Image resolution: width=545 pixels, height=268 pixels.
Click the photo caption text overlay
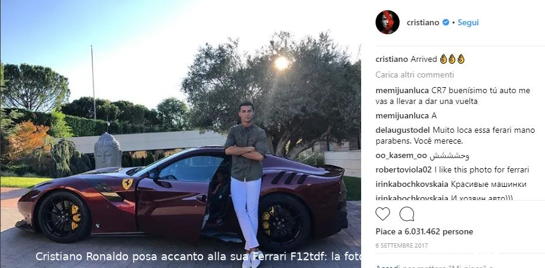(198, 257)
